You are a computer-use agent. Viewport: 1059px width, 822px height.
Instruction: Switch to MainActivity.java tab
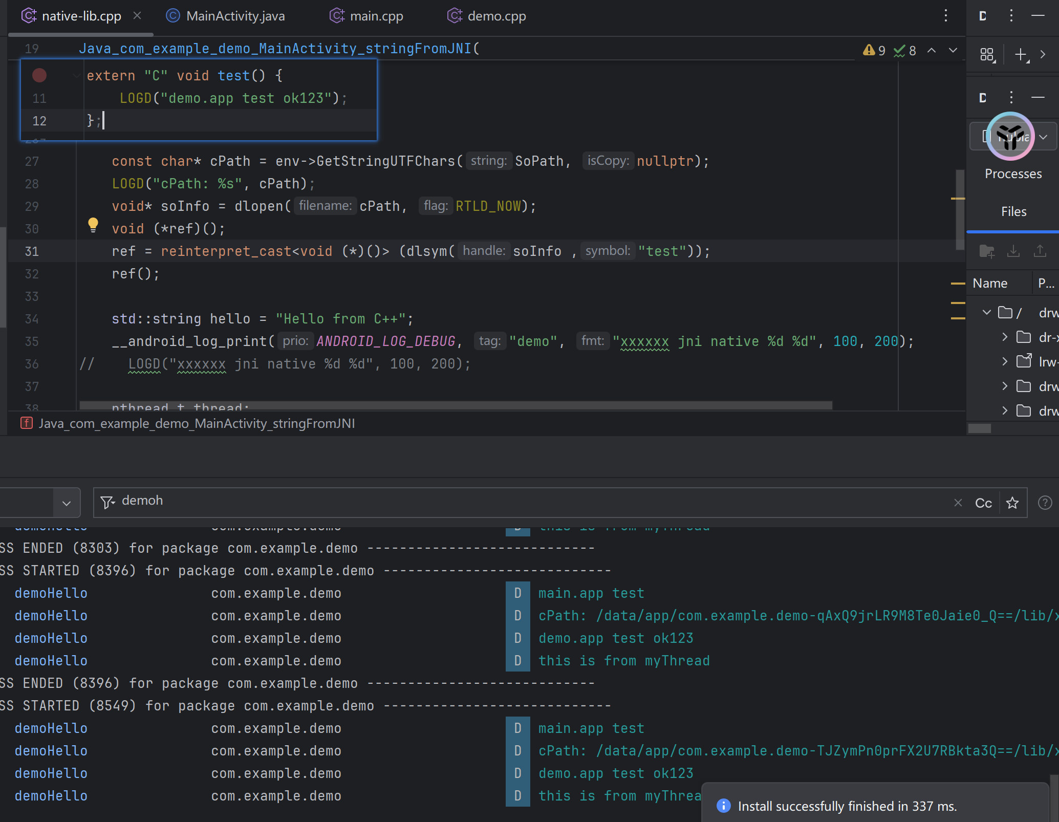pos(235,16)
